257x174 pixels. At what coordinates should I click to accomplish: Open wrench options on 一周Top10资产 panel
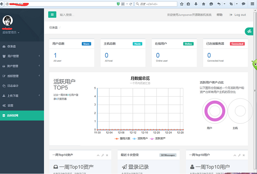[103, 155]
